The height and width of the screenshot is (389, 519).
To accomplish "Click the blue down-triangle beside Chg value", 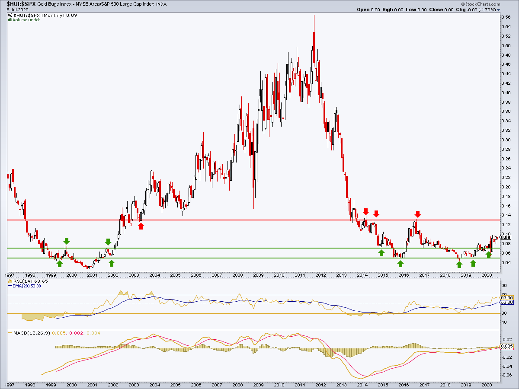I will pos(499,10).
